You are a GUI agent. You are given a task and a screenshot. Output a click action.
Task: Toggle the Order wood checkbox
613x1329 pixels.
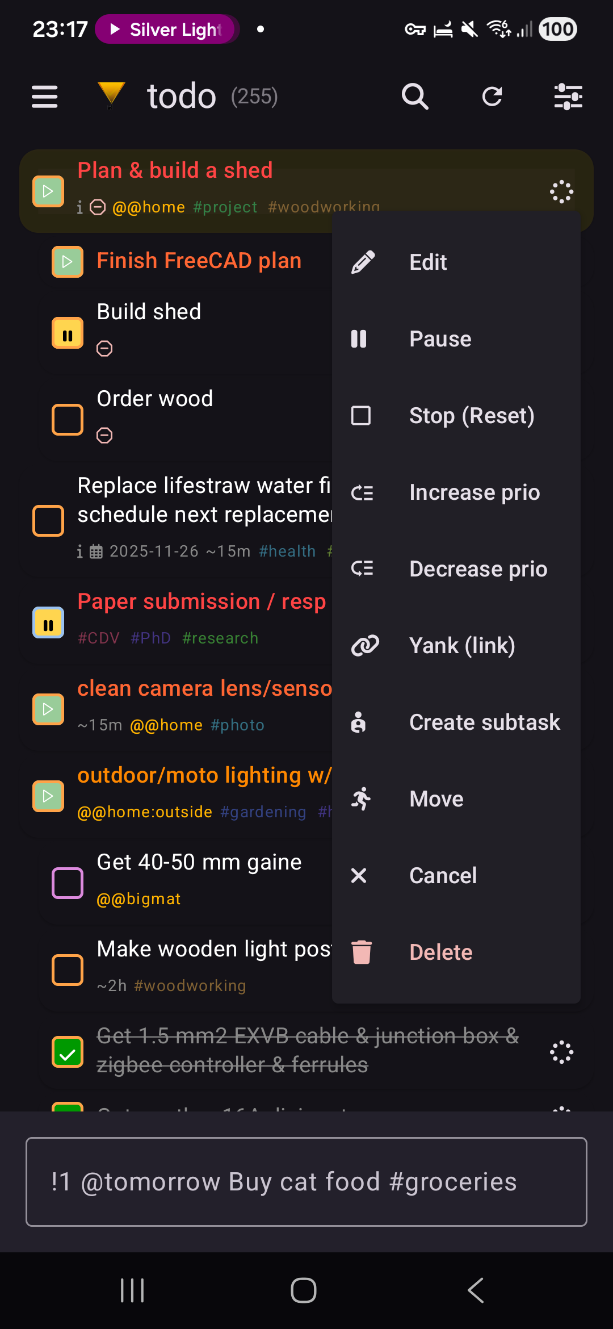pos(68,420)
